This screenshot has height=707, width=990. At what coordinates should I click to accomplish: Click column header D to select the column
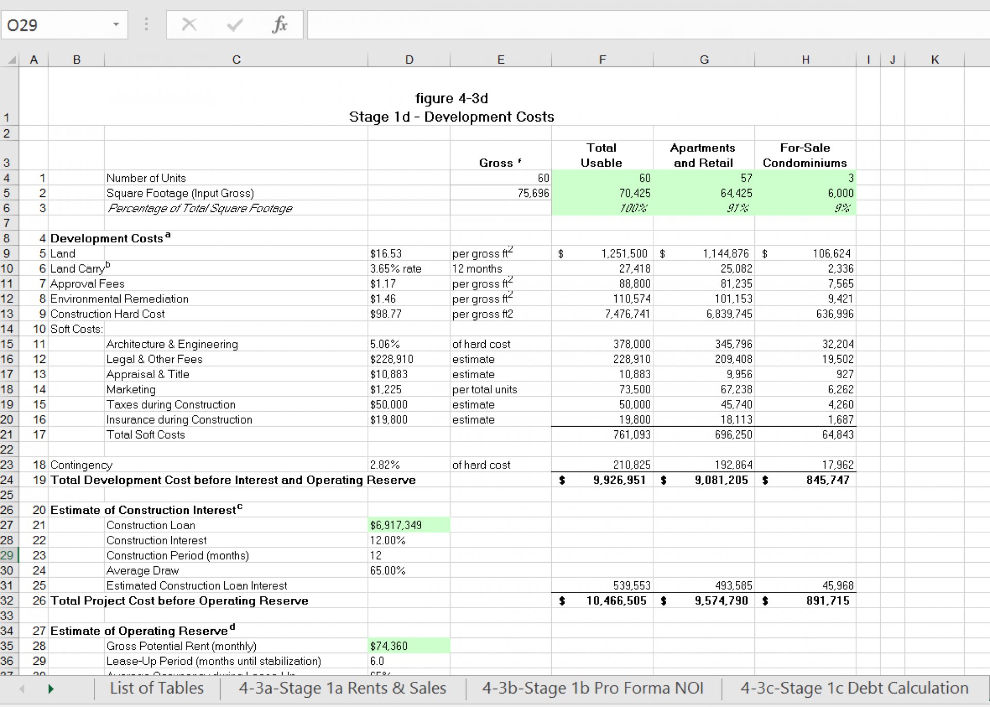click(x=409, y=59)
